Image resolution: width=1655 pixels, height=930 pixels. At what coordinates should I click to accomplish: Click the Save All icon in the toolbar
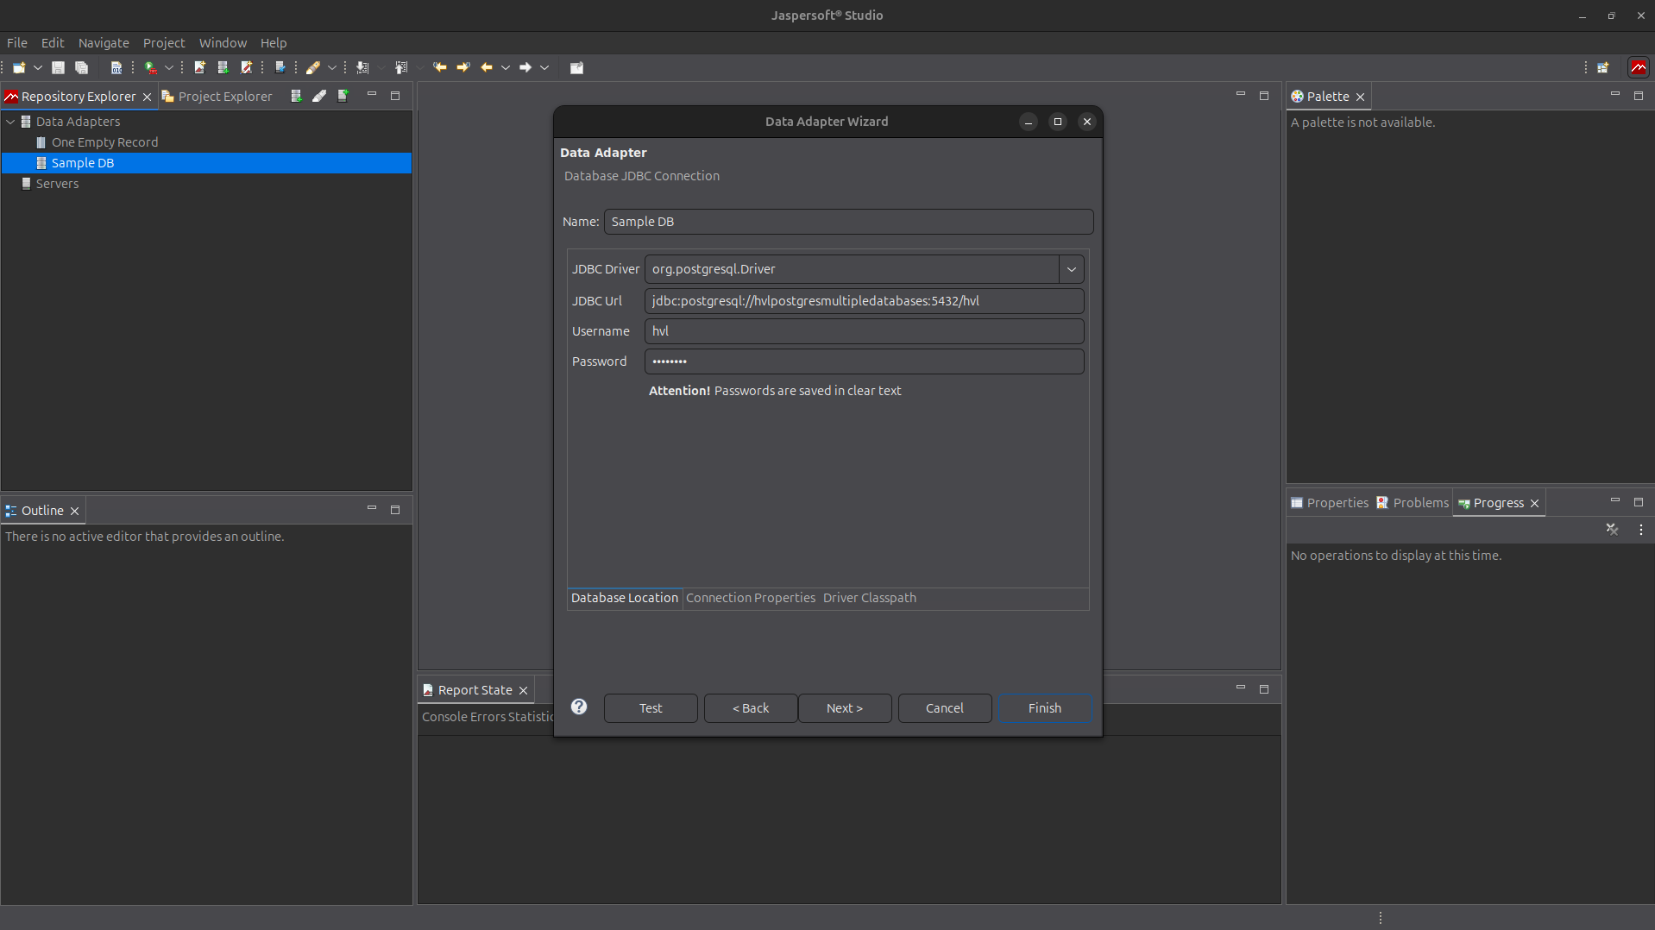pyautogui.click(x=82, y=67)
